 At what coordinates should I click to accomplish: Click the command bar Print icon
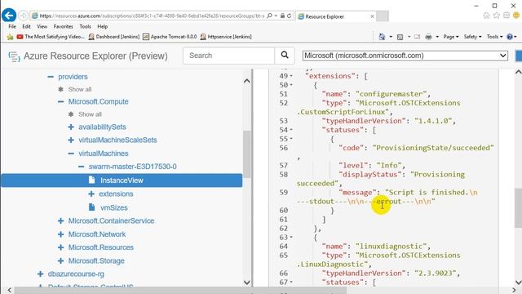[x=428, y=37]
